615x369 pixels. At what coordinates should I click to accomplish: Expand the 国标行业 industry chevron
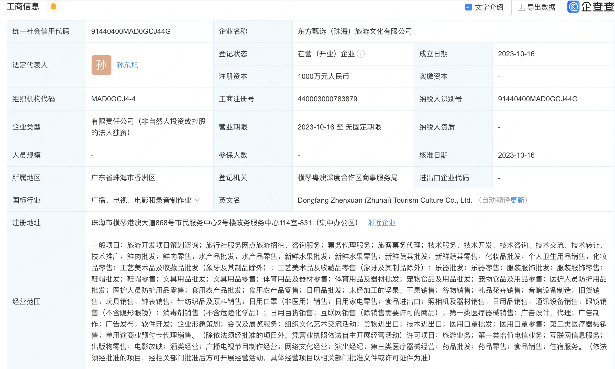click(x=197, y=200)
